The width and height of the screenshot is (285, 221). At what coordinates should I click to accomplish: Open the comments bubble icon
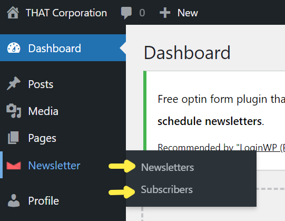126,13
